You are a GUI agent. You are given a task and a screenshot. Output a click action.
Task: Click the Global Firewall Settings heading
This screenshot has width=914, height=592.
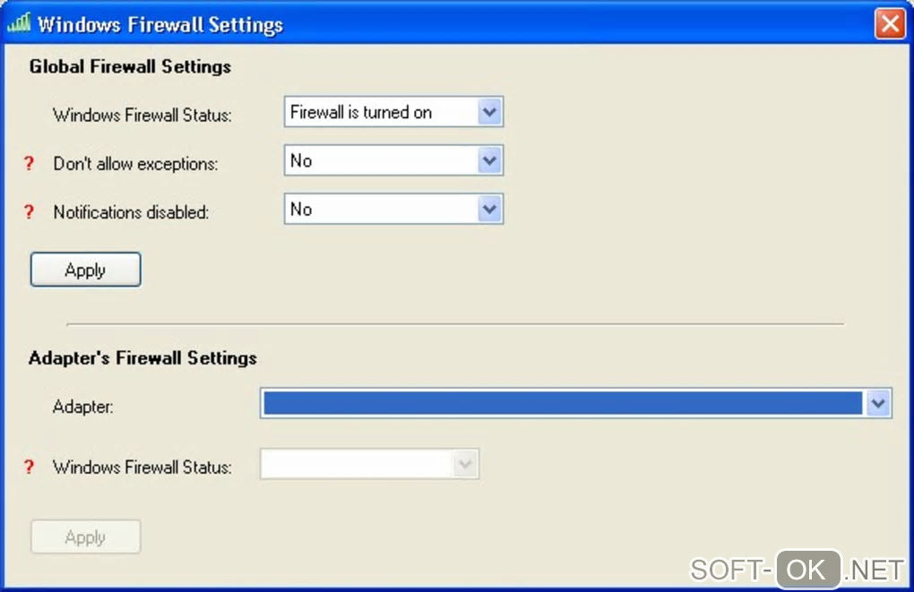pos(130,66)
